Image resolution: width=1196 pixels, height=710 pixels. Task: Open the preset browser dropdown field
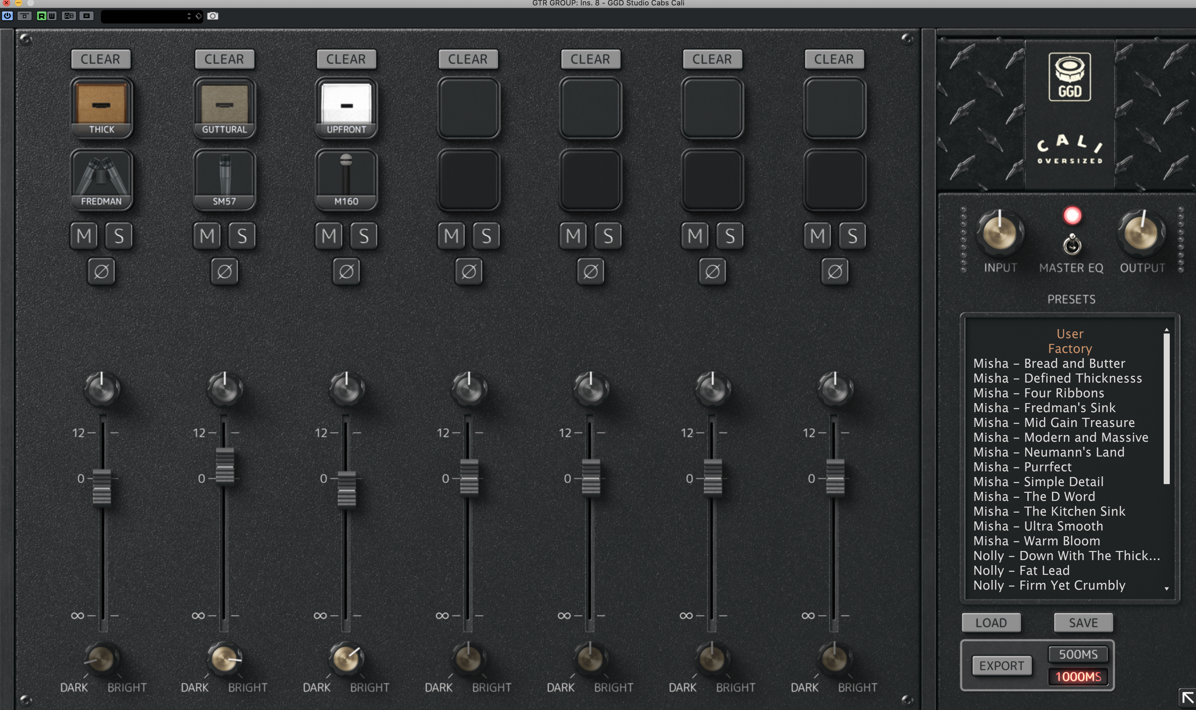pyautogui.click(x=146, y=16)
